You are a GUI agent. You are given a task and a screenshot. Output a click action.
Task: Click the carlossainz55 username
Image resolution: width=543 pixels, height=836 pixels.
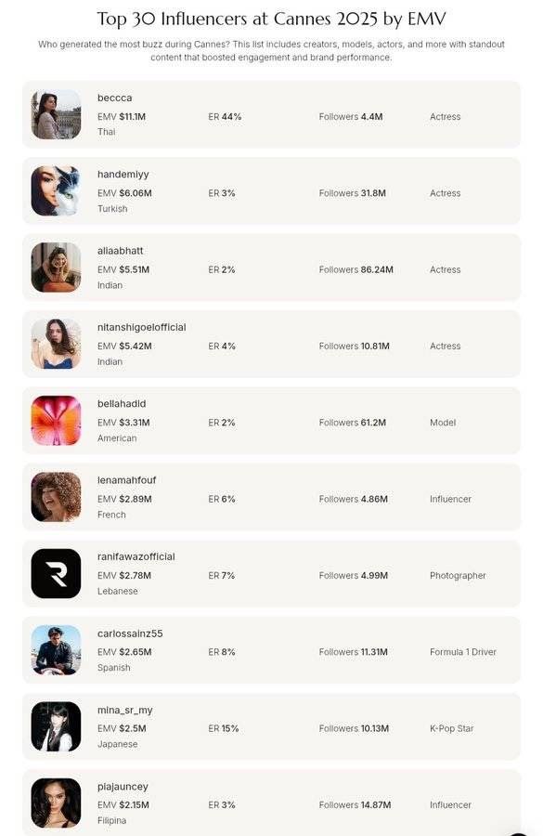[x=130, y=634]
